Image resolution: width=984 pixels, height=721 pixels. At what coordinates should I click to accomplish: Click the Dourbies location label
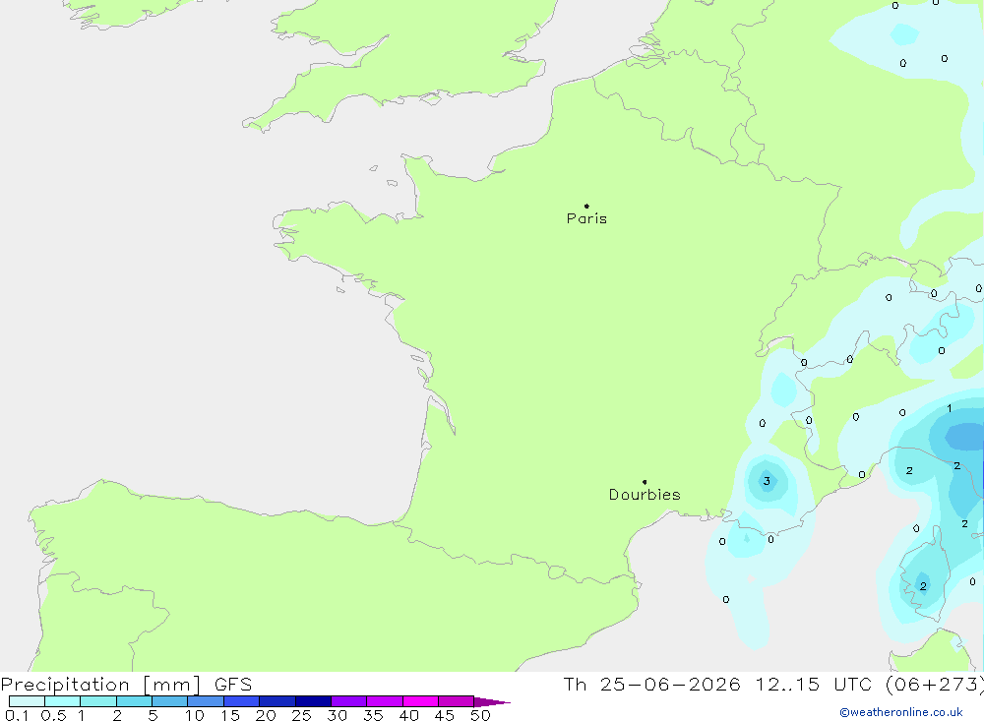(645, 495)
